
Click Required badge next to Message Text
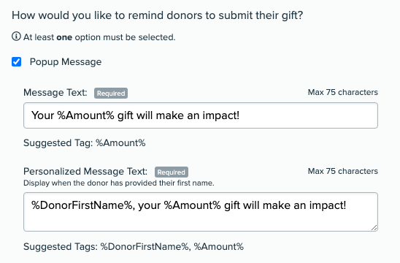click(111, 94)
